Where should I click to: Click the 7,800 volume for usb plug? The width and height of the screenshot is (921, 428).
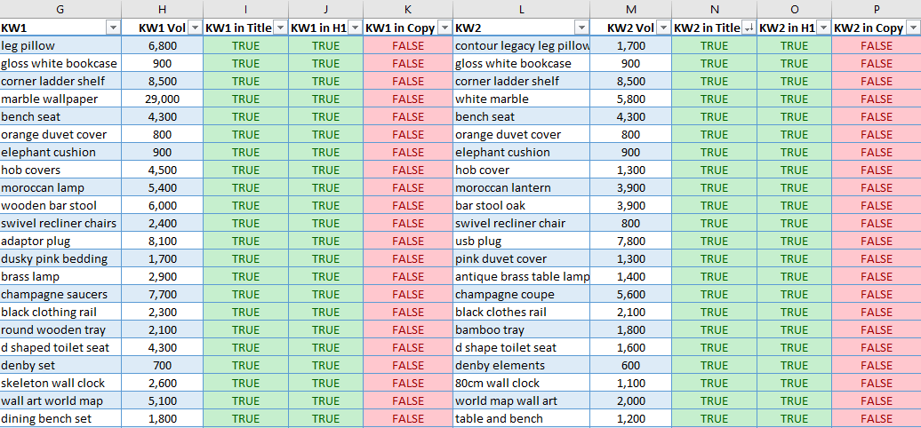(630, 241)
